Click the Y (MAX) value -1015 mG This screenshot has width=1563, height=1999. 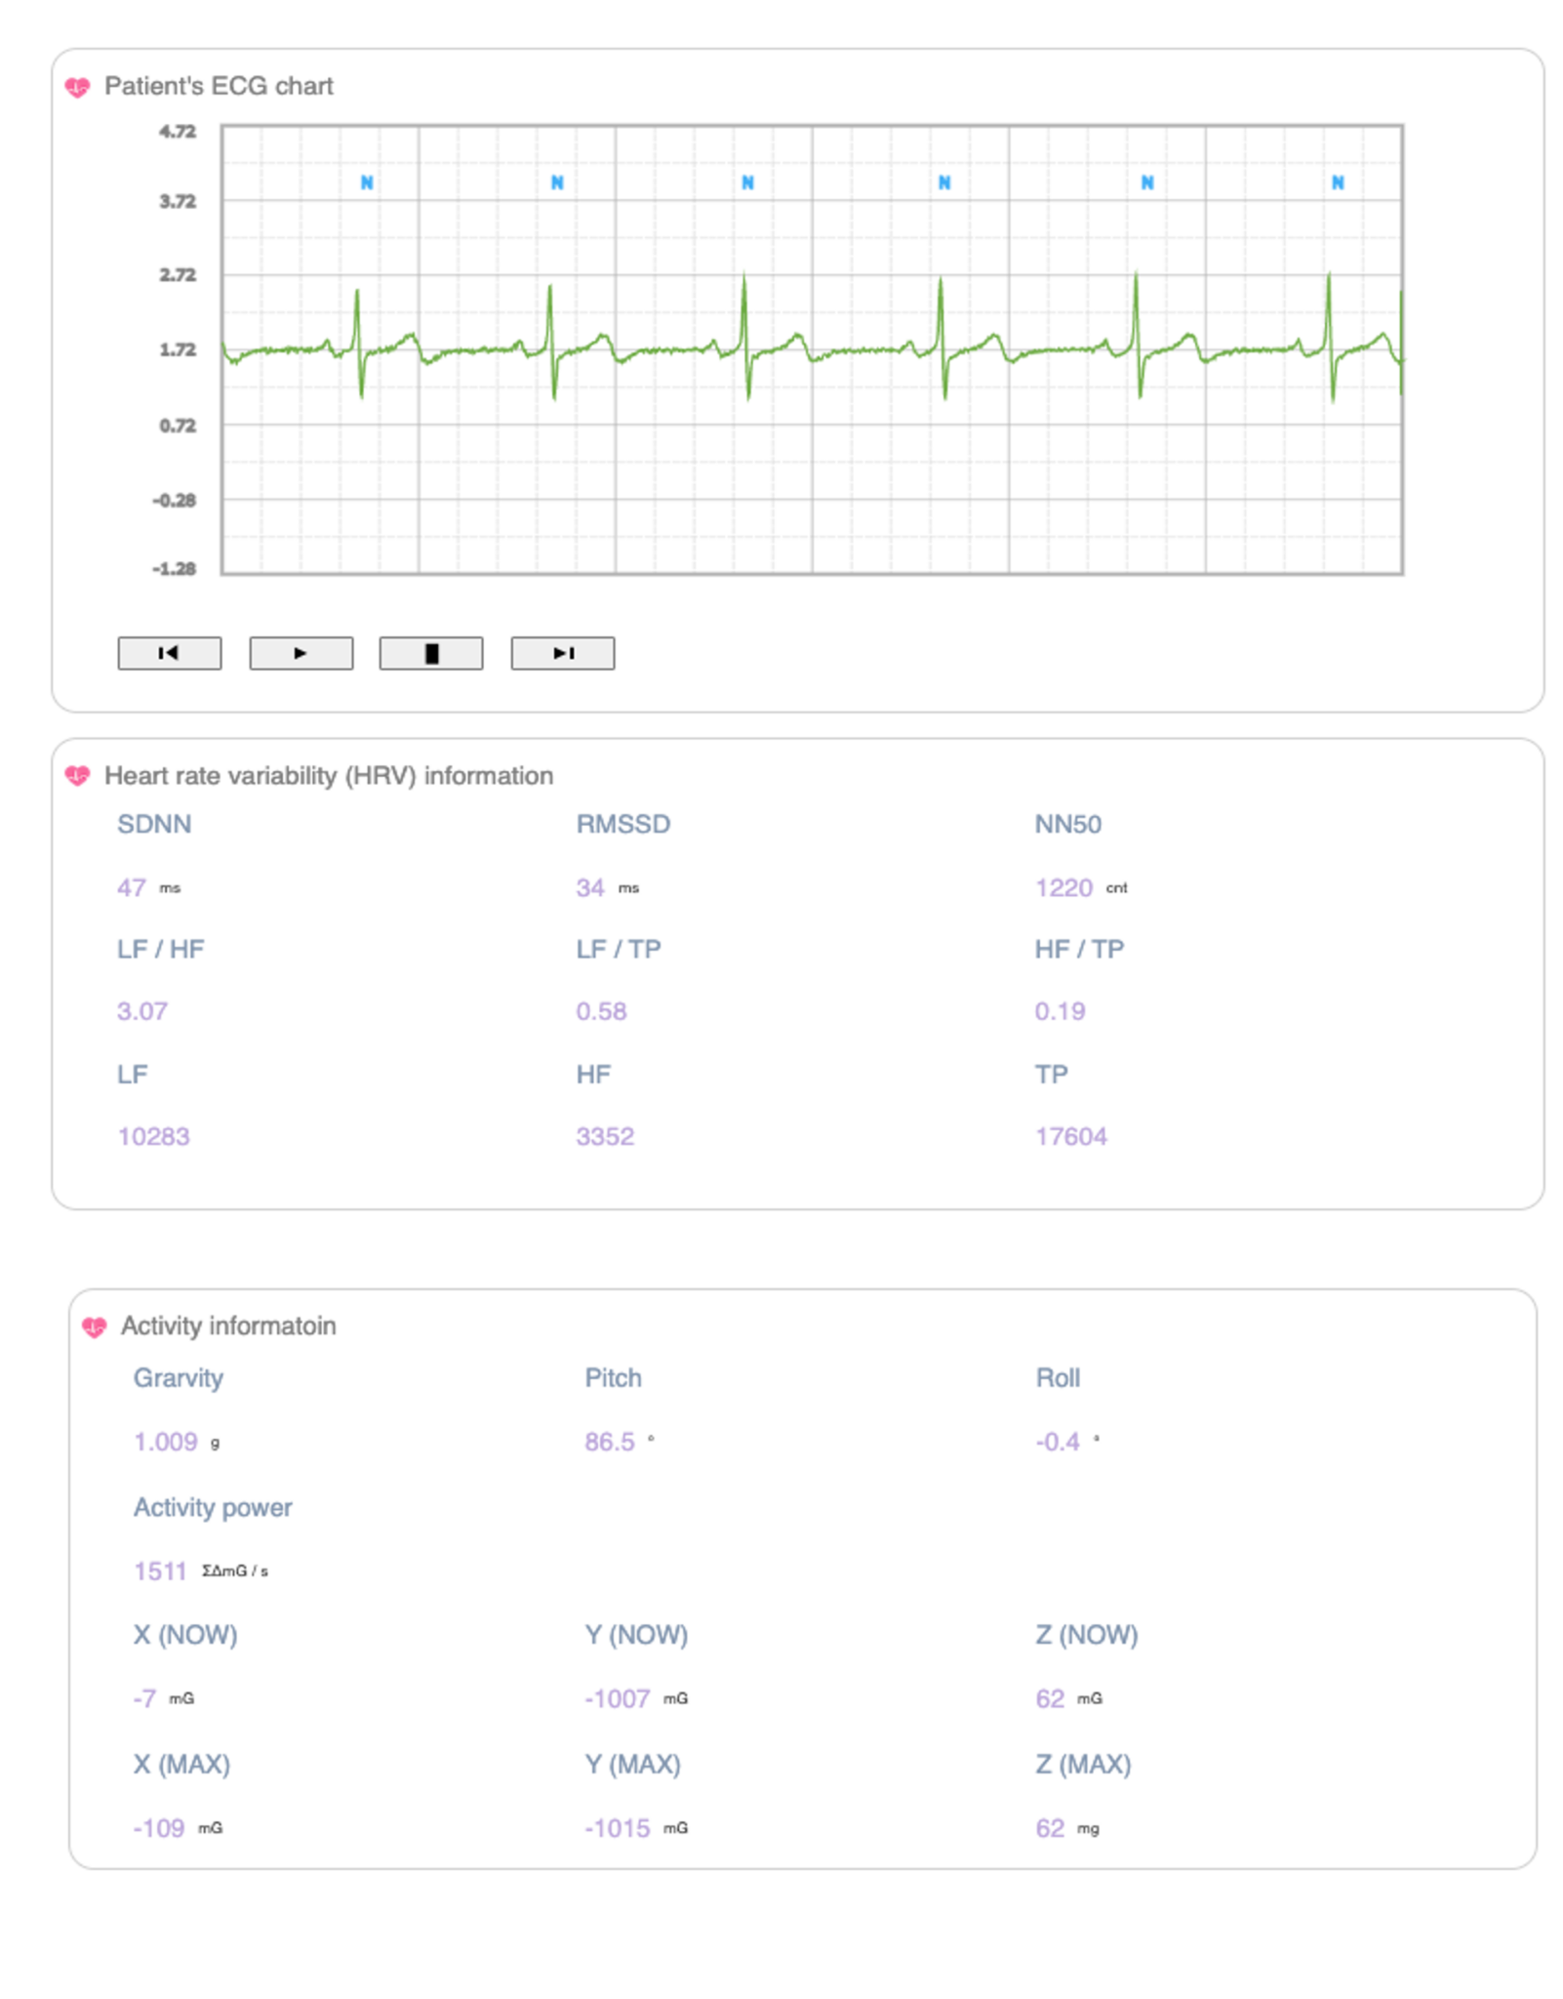point(619,1826)
